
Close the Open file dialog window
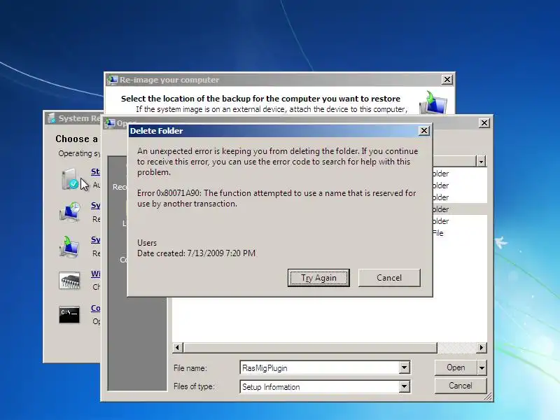484,123
